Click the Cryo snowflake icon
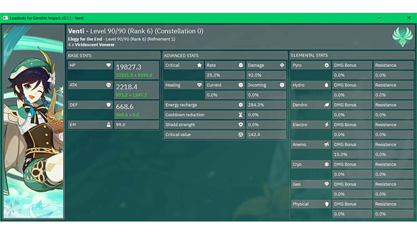The width and height of the screenshot is (417, 235). tap(327, 164)
